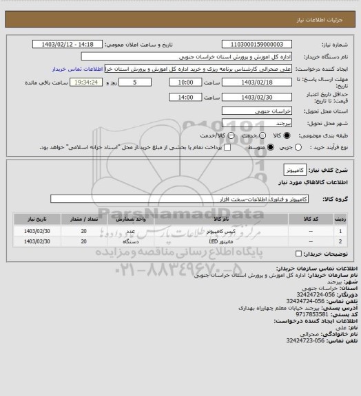Click quantity 20 in مانیتور LED row
The height and width of the screenshot is (396, 361).
tap(84, 241)
